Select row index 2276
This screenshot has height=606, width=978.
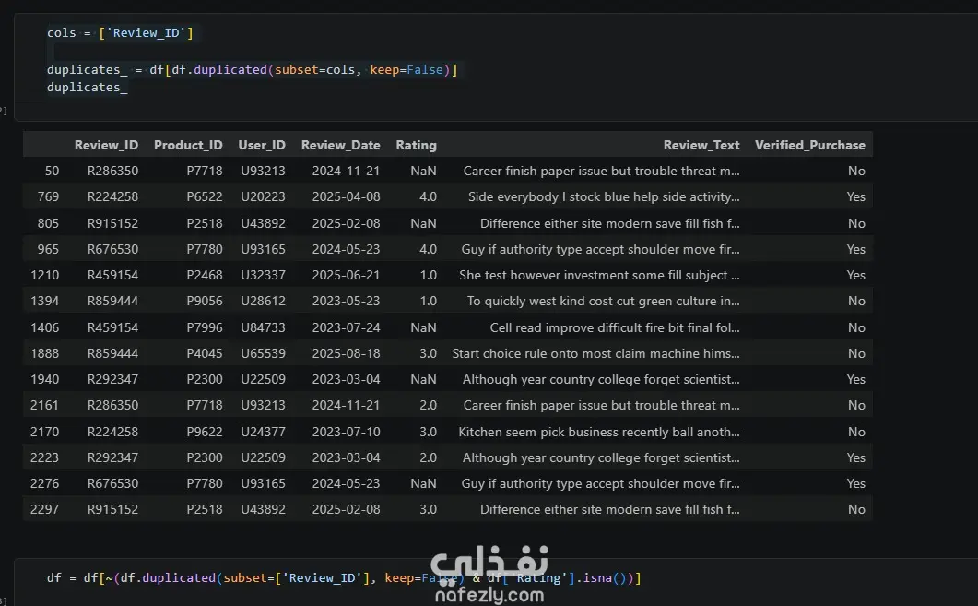pyautogui.click(x=44, y=483)
